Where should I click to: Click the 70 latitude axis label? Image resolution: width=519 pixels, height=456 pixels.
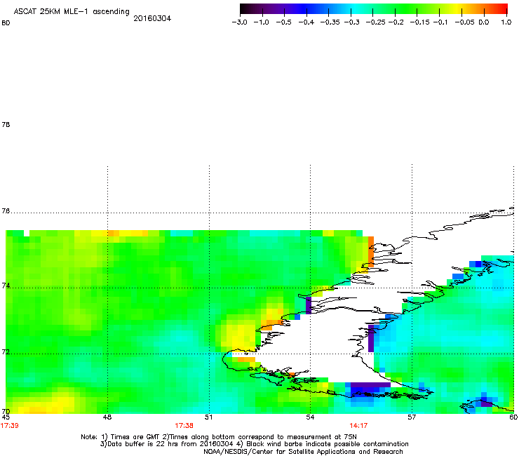click(6, 412)
